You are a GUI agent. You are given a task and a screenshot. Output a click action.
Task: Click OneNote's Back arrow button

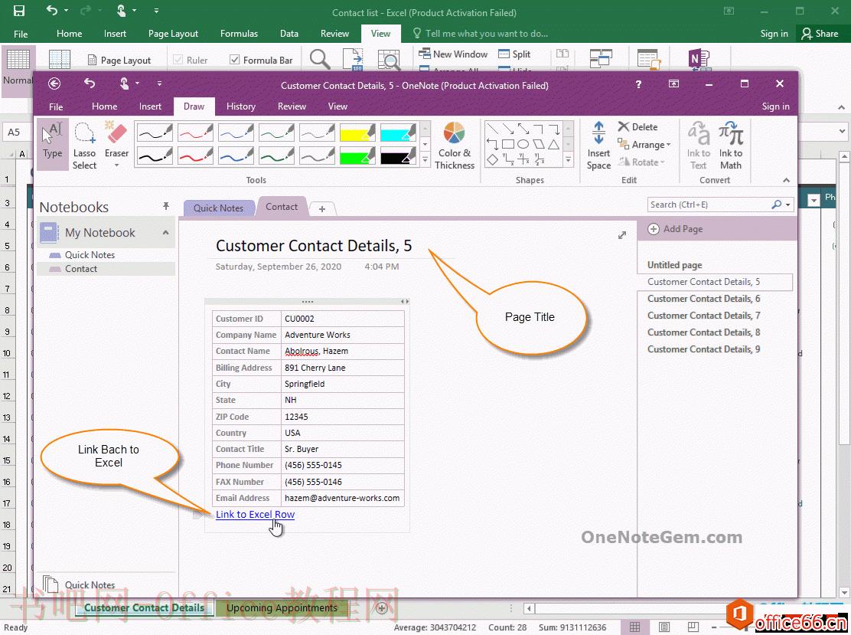click(54, 83)
